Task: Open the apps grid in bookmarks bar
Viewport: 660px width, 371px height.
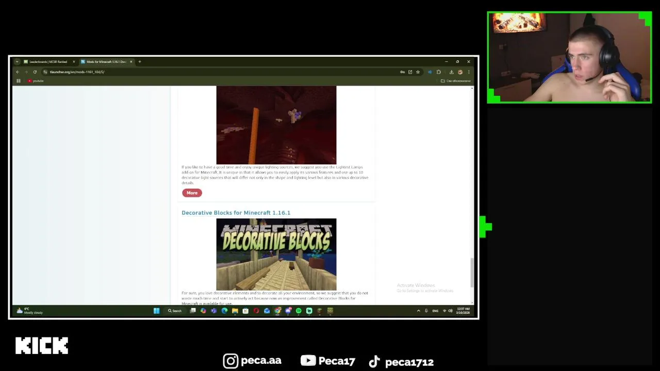Action: [x=19, y=81]
